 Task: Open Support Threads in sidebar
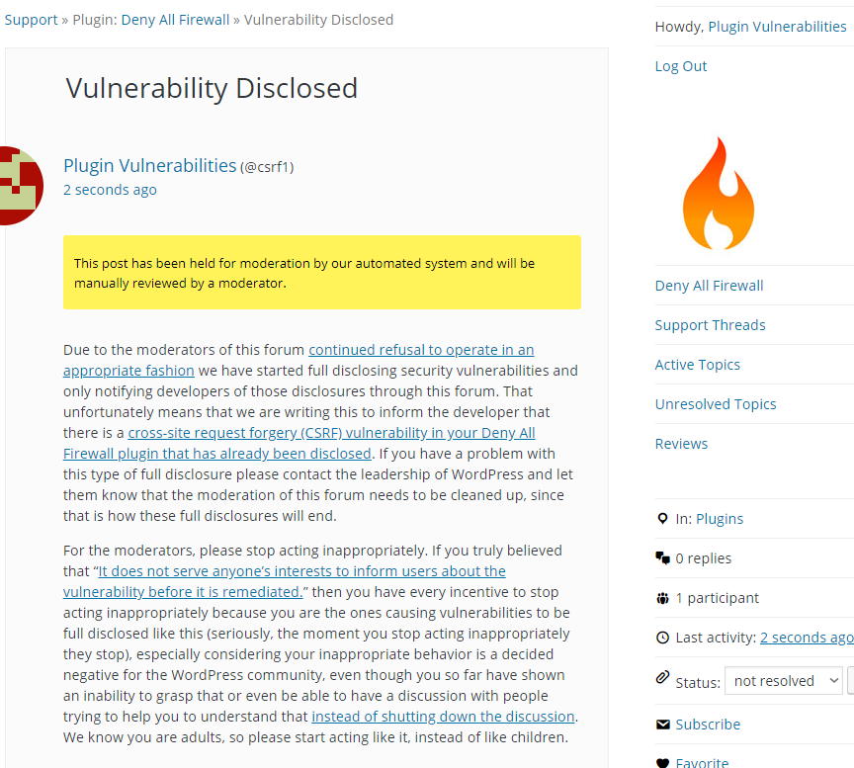pos(711,325)
